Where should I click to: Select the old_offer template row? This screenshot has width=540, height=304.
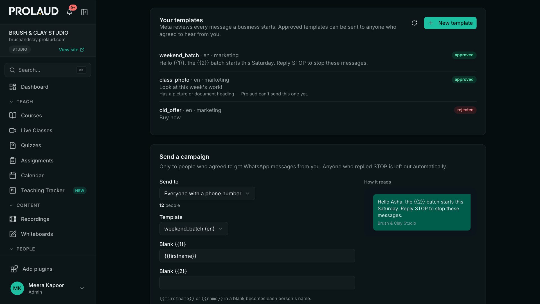(x=318, y=114)
